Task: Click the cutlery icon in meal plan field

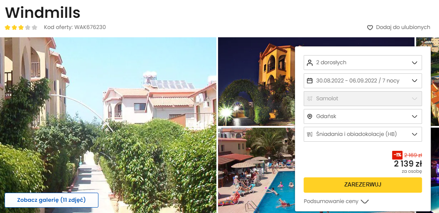Action: point(310,134)
